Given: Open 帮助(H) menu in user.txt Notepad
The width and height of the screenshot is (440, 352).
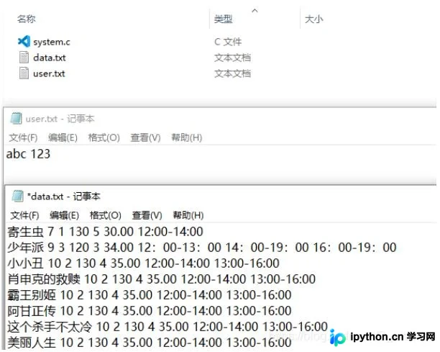Looking at the screenshot, I should [x=187, y=137].
